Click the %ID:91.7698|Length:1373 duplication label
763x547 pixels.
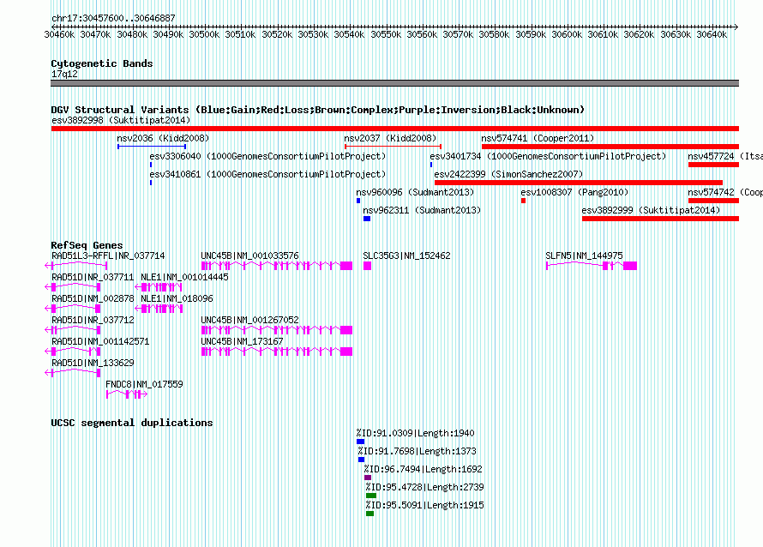pyautogui.click(x=417, y=451)
